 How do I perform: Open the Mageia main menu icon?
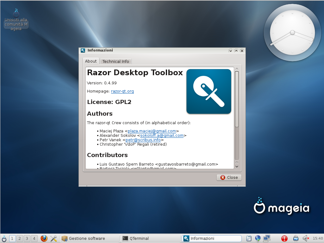click(x=4, y=239)
